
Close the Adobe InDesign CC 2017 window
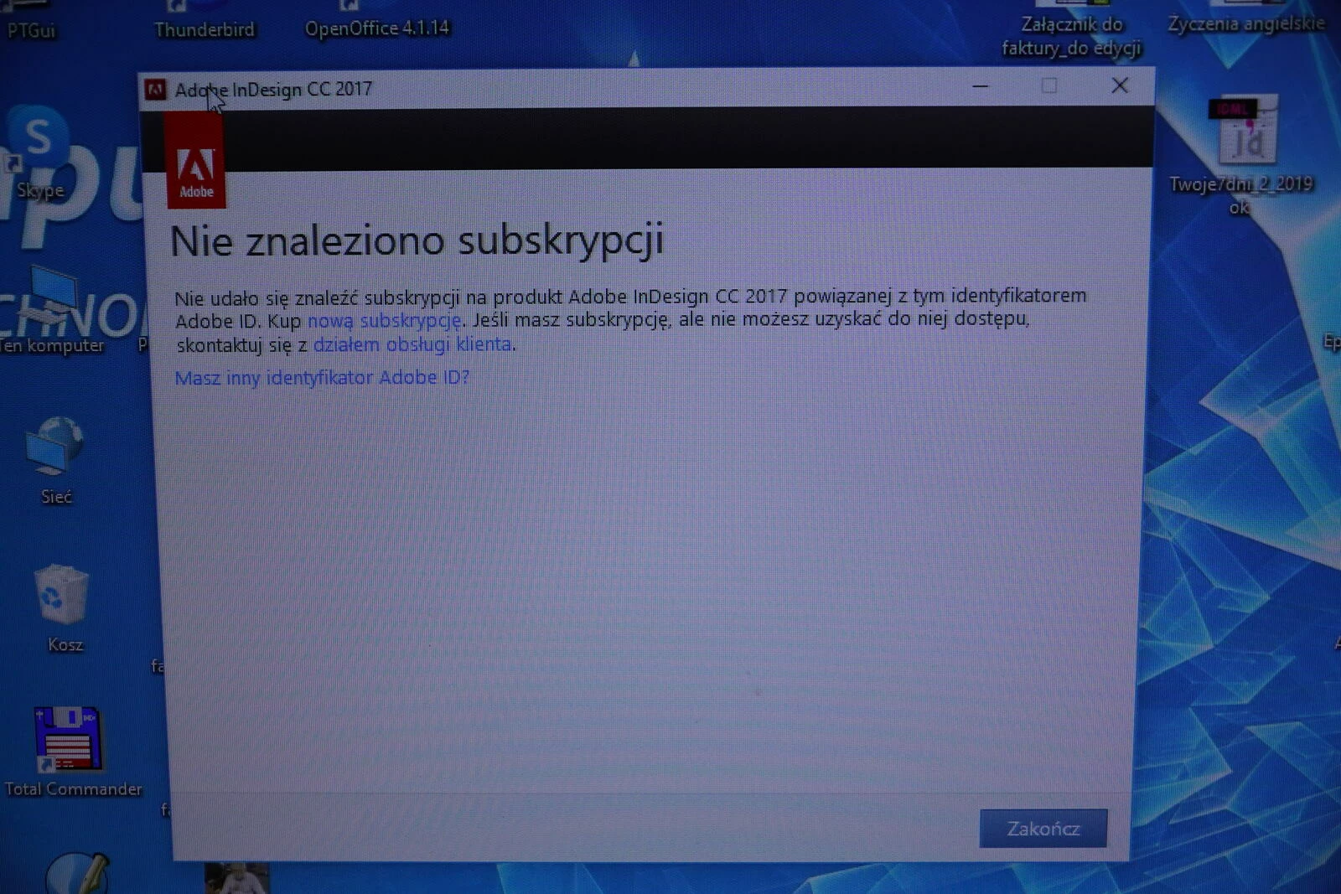click(x=1120, y=85)
